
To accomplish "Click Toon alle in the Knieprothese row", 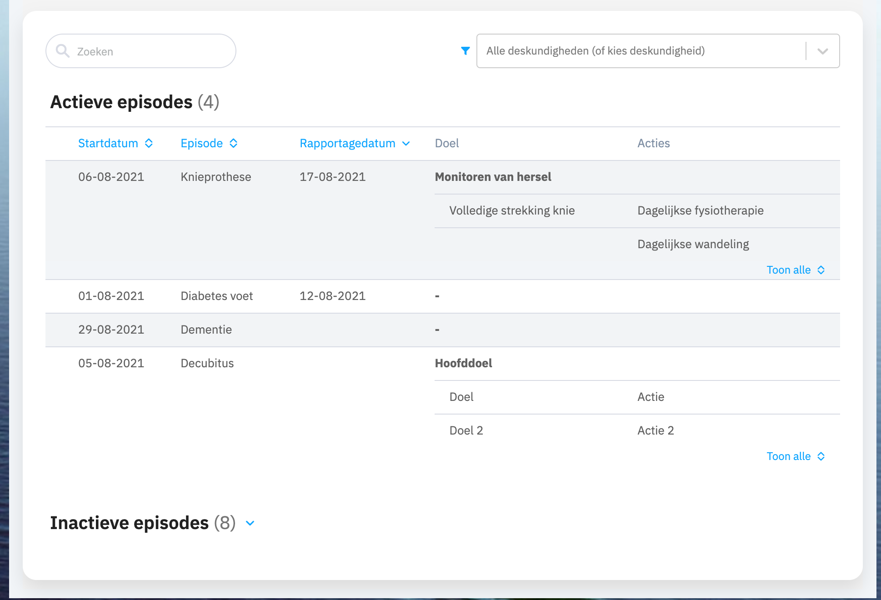I will tap(796, 270).
